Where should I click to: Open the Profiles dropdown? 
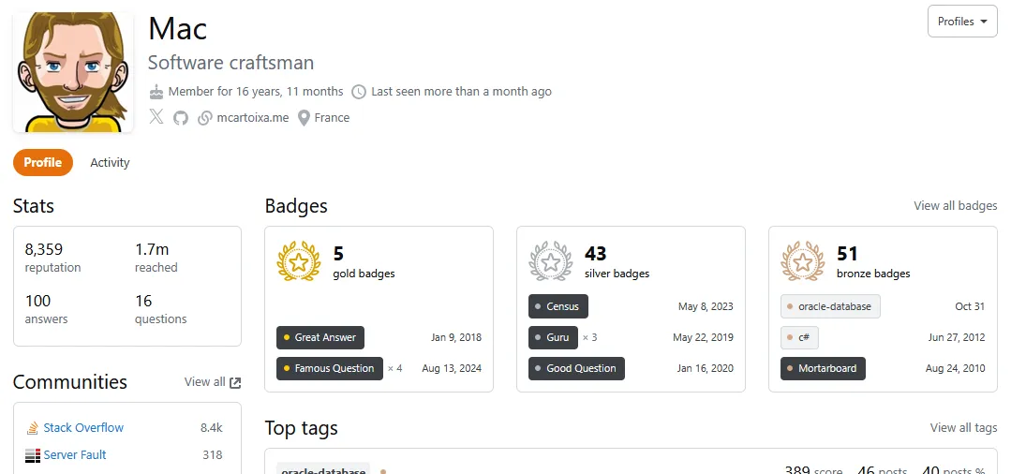click(x=962, y=22)
